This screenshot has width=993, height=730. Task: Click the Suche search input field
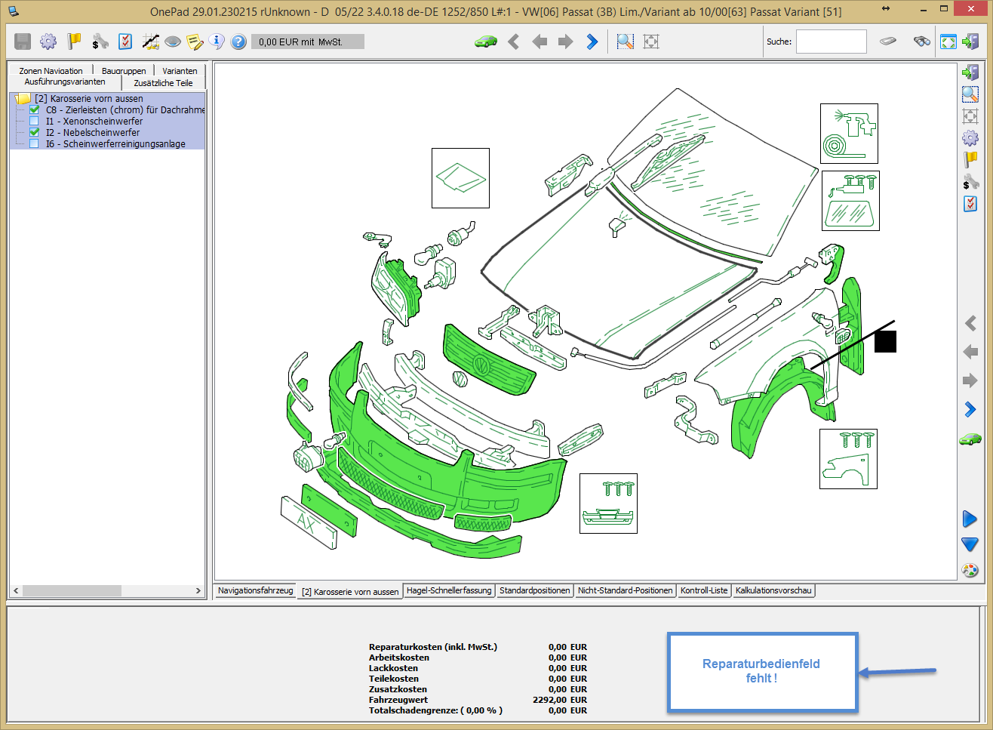pyautogui.click(x=831, y=42)
